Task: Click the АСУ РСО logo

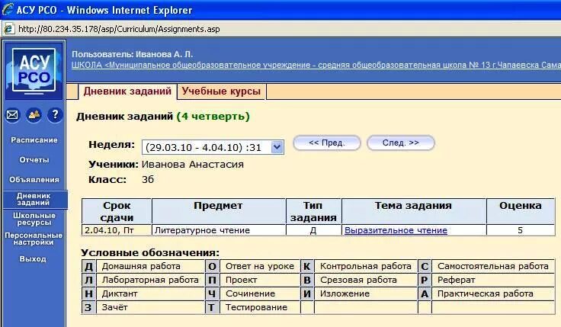Action: tap(34, 71)
